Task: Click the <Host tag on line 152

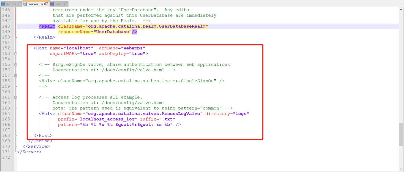Action: pyautogui.click(x=40, y=48)
